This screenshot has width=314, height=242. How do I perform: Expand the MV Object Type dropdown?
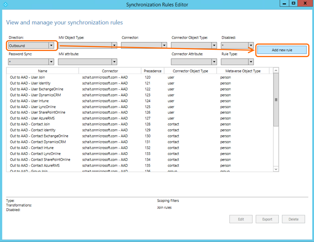(x=88, y=46)
